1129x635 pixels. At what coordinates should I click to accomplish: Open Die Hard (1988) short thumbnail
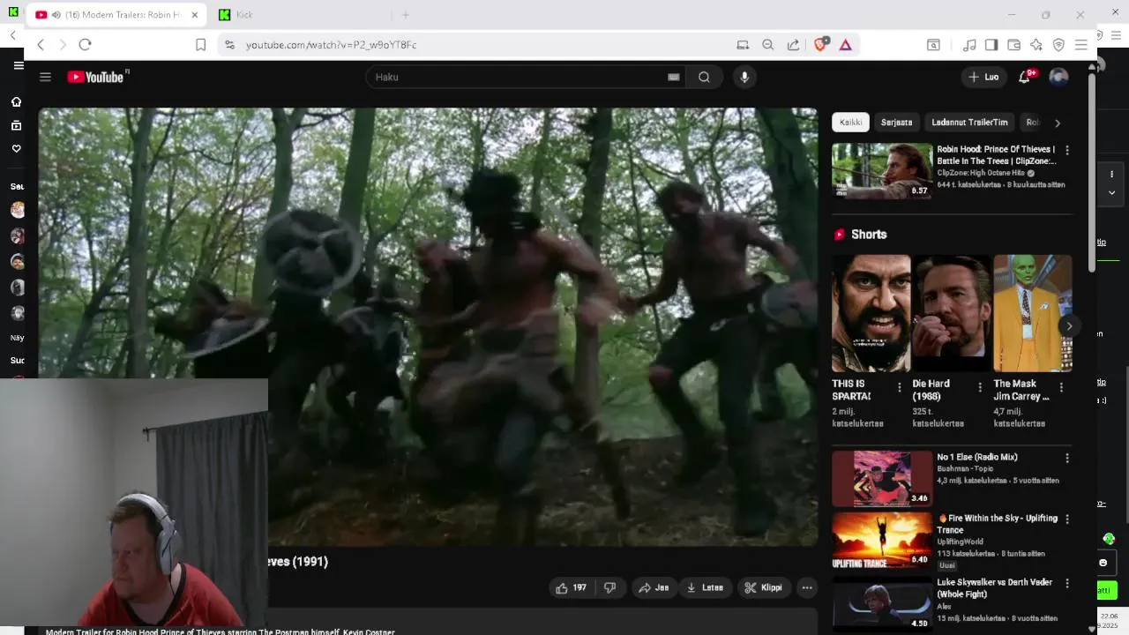(x=952, y=313)
